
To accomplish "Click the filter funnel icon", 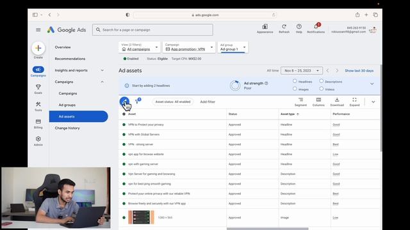I will (x=138, y=101).
